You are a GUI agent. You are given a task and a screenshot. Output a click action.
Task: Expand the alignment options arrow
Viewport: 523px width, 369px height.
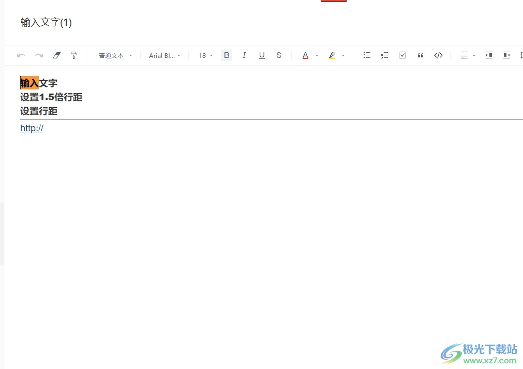[474, 56]
